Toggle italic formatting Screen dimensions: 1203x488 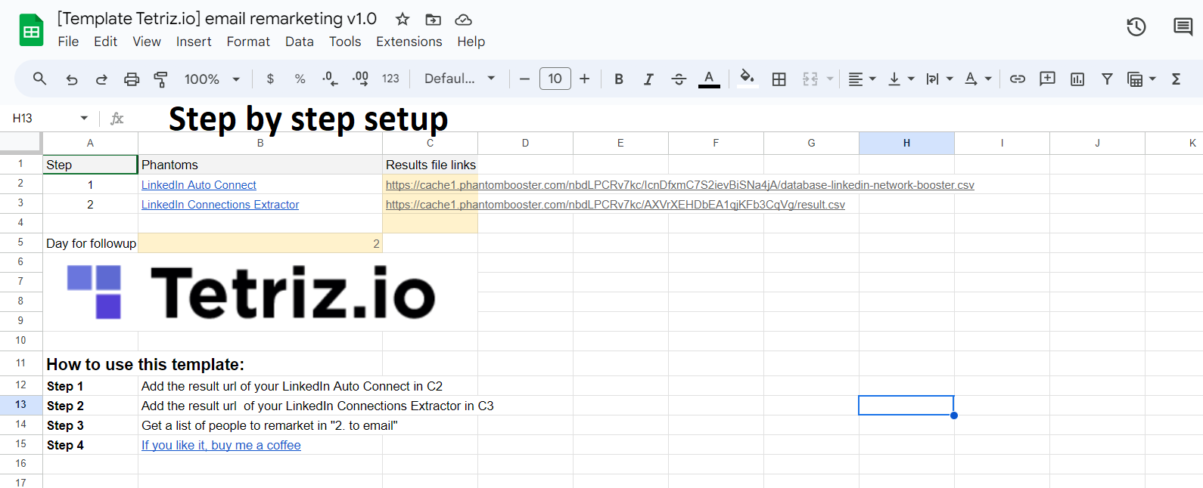coord(648,79)
